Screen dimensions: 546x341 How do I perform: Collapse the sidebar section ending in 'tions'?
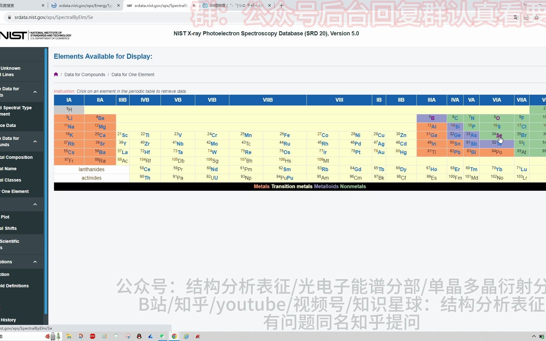tap(35, 262)
